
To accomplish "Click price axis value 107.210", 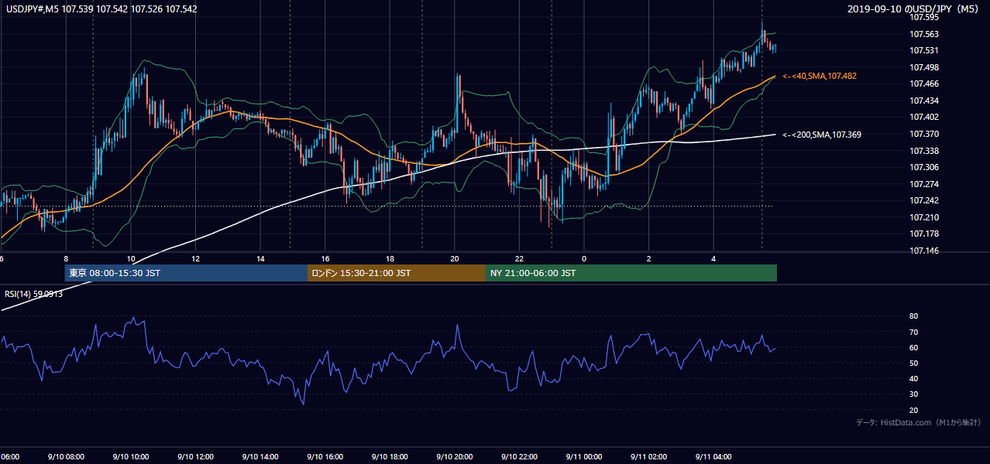I will click(x=923, y=217).
